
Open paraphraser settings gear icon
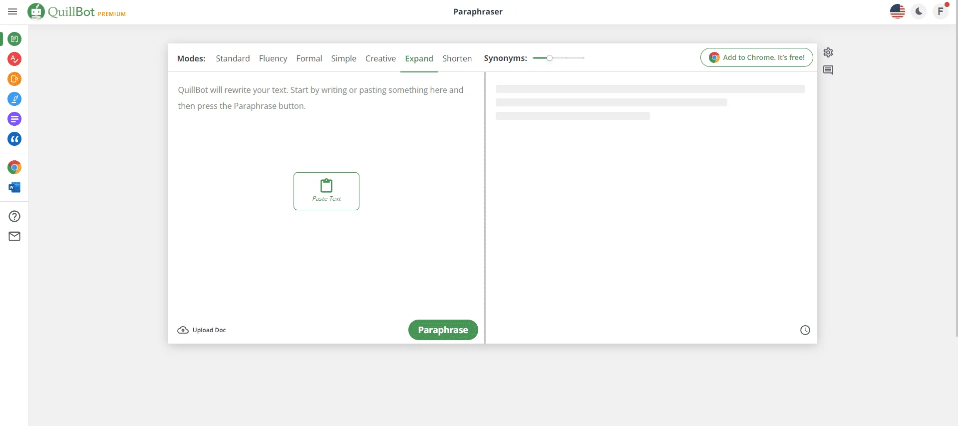[828, 52]
